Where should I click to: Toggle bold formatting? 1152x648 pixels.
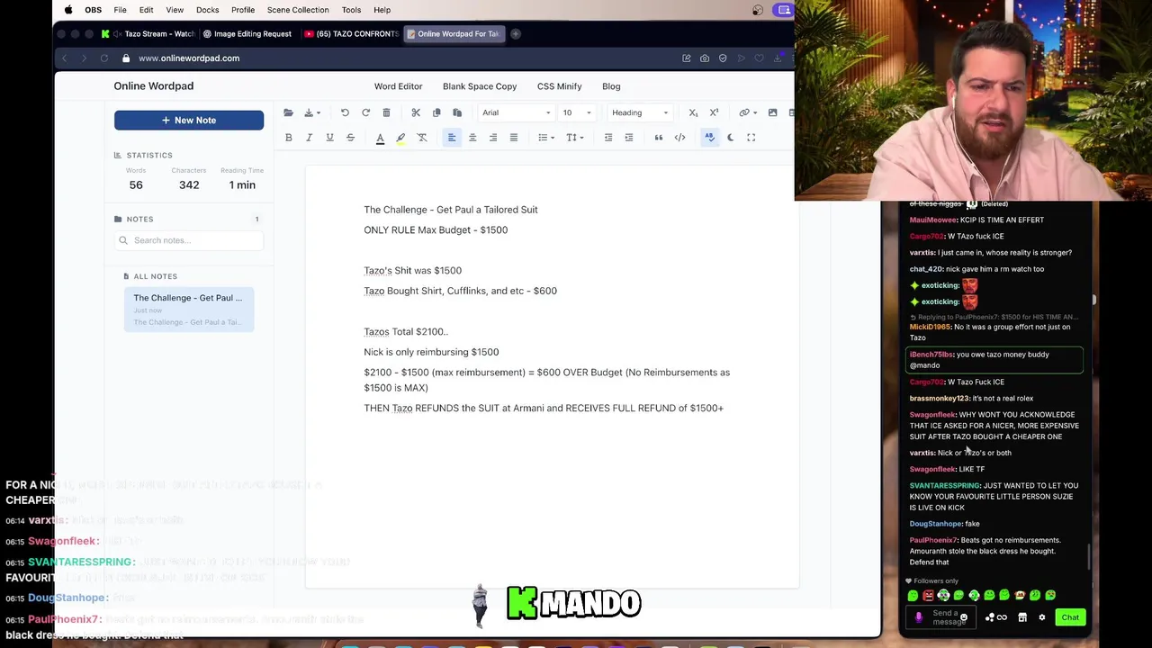(289, 138)
